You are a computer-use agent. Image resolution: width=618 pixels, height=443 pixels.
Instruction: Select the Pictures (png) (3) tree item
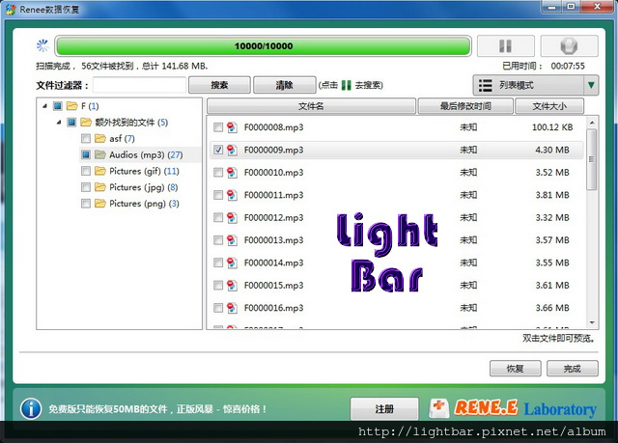click(144, 204)
